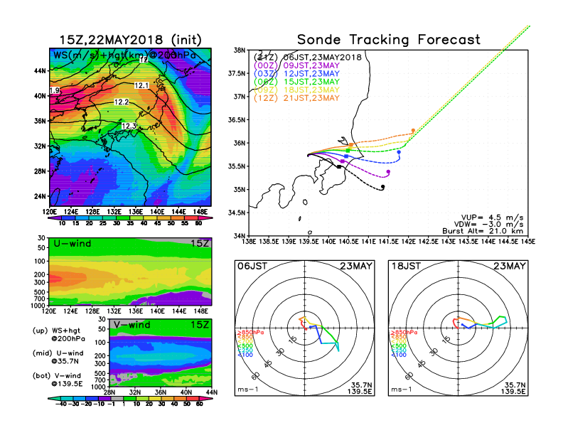
Task: Click "23MAY" in the 18JST hodograph
Action: 510,266
